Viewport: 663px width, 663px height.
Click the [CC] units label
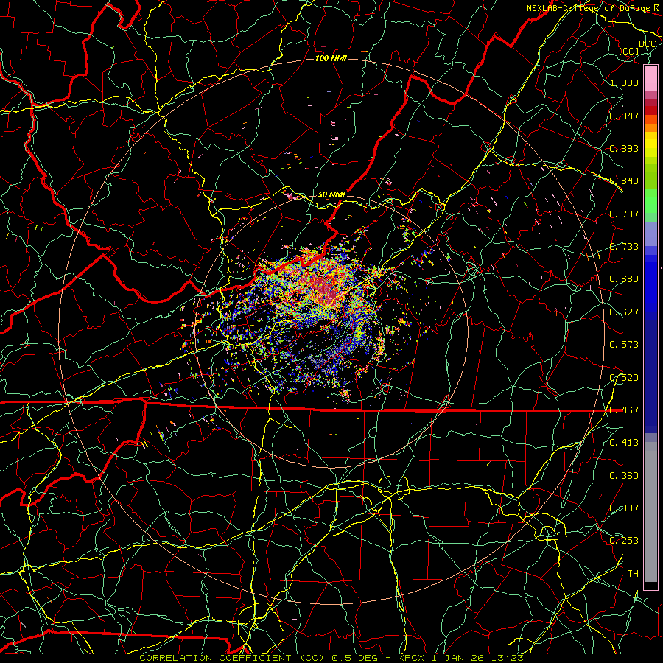629,51
